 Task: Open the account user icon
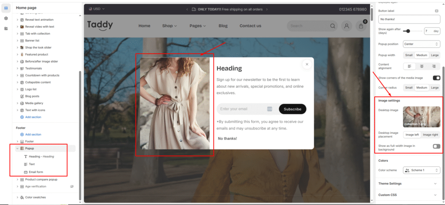click(346, 26)
